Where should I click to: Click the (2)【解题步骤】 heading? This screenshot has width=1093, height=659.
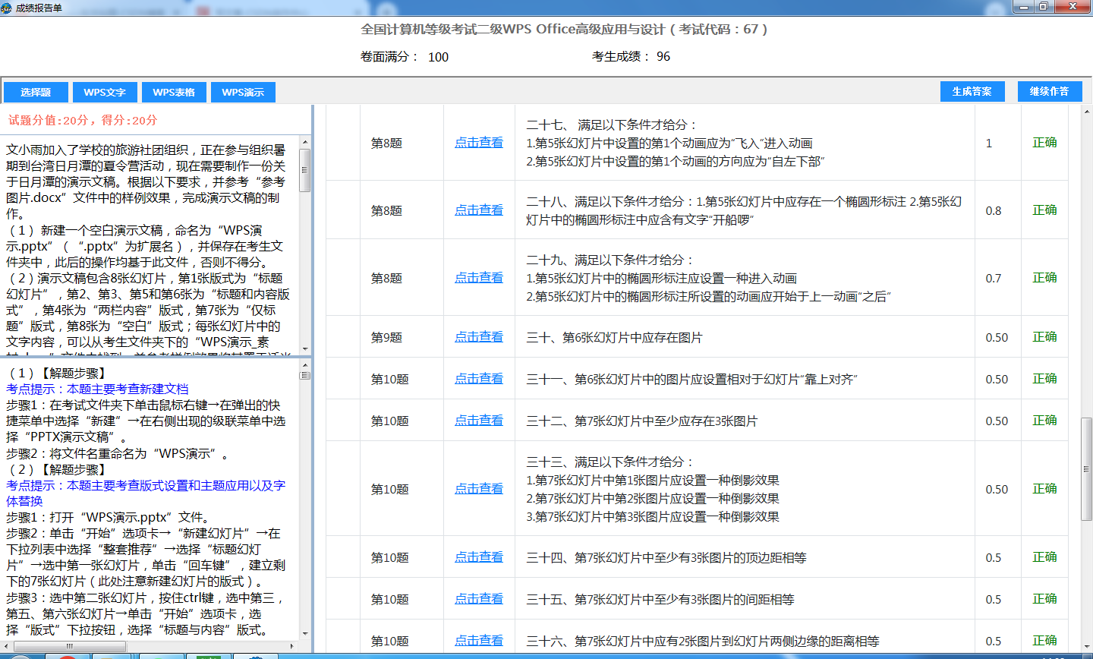(58, 469)
